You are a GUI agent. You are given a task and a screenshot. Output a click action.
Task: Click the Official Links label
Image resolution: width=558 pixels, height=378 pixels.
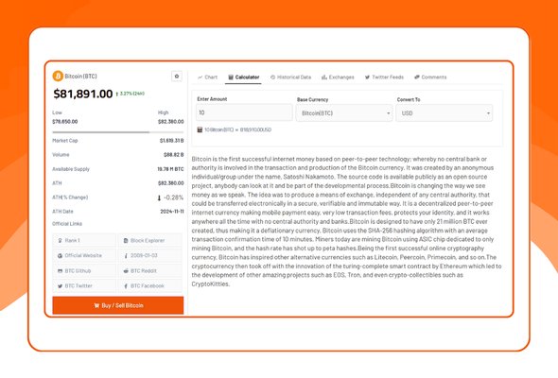pos(67,224)
